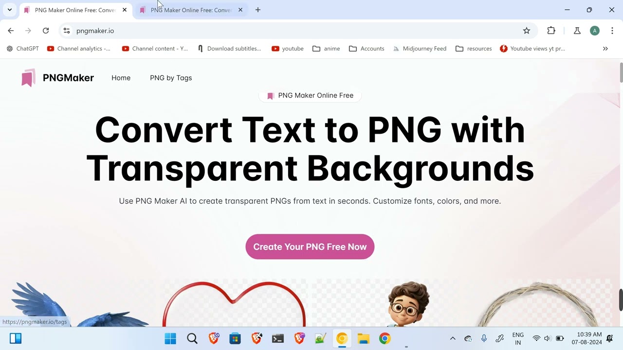This screenshot has width=623, height=350.
Task: Click the PNGMaker logo
Action: 57,78
